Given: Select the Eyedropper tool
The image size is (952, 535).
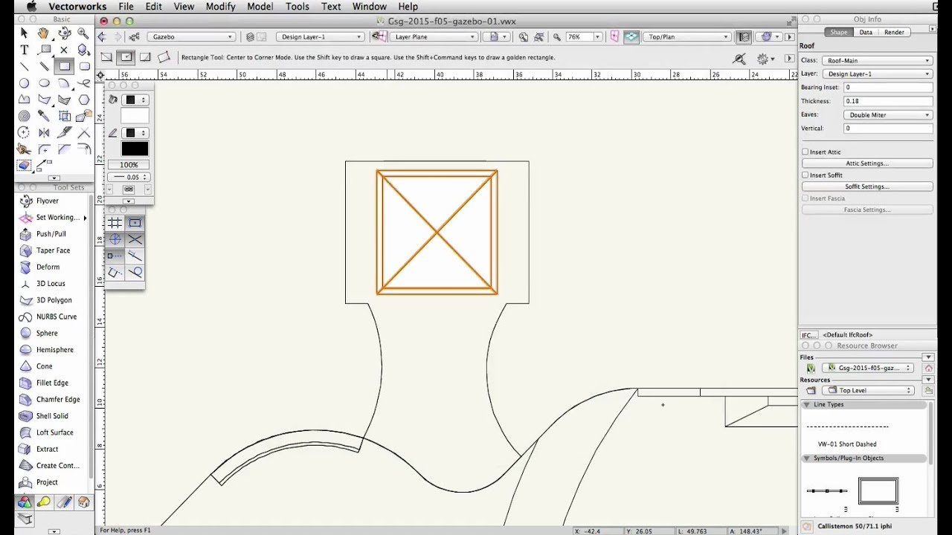Looking at the screenshot, I should (44, 116).
